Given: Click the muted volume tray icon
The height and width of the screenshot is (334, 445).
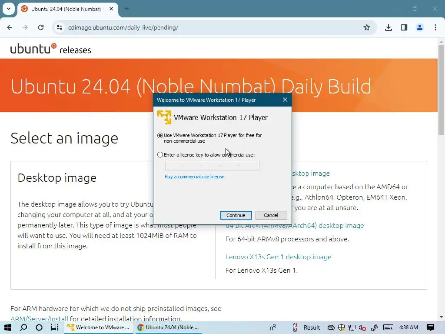Looking at the screenshot, I should [362, 327].
